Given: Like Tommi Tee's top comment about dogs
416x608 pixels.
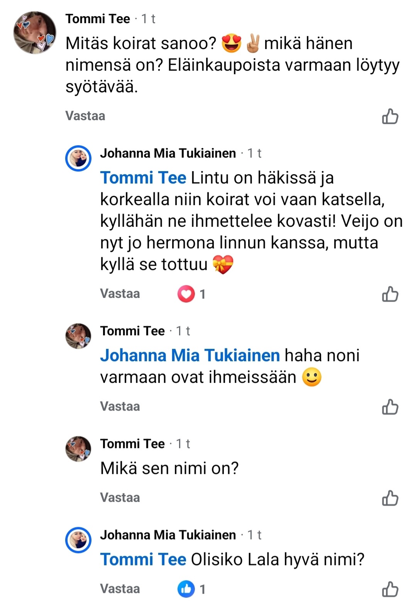Looking at the screenshot, I should pyautogui.click(x=390, y=116).
